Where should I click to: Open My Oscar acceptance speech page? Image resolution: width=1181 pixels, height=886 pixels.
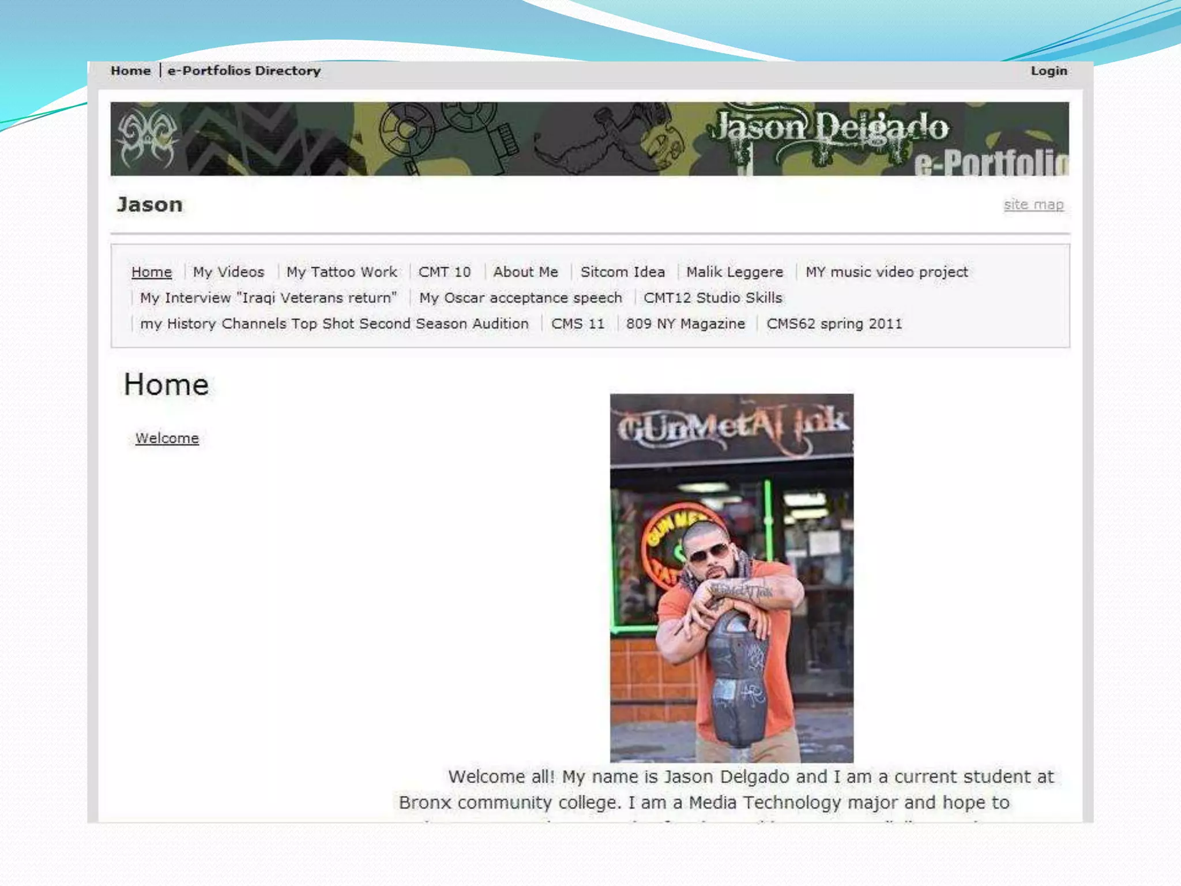point(520,298)
